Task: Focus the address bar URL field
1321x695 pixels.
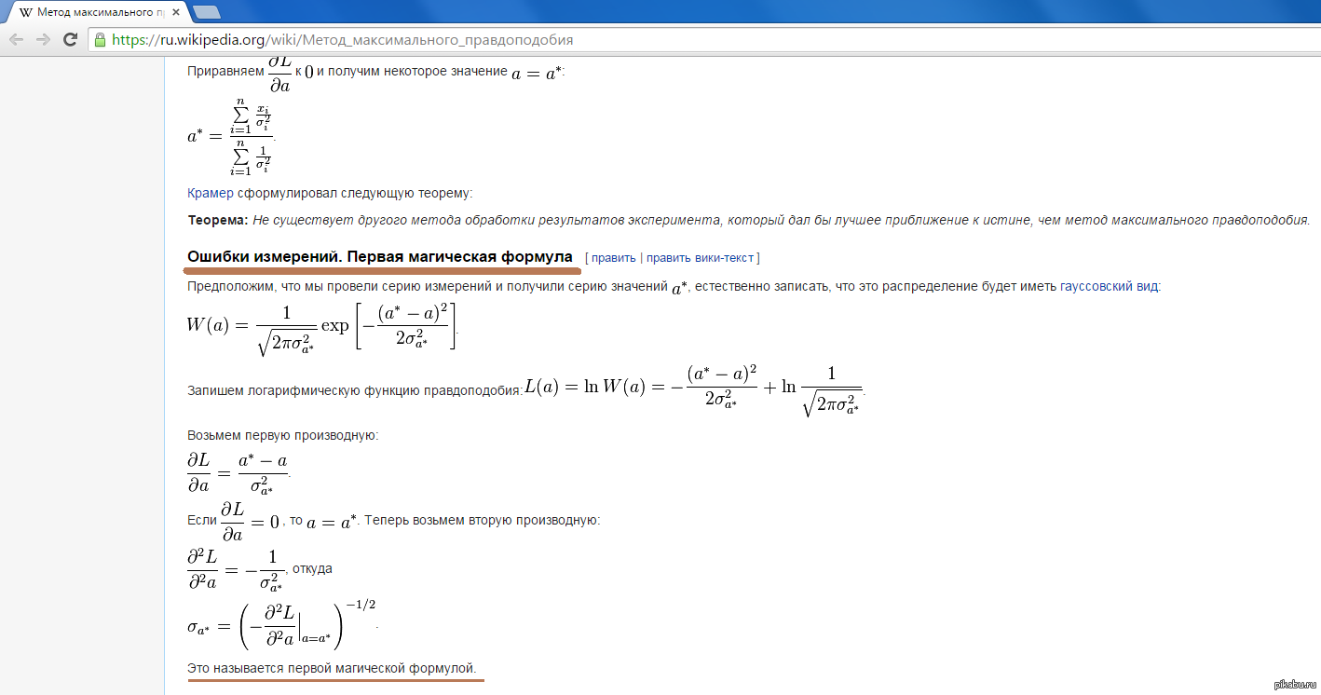Action: (x=373, y=40)
